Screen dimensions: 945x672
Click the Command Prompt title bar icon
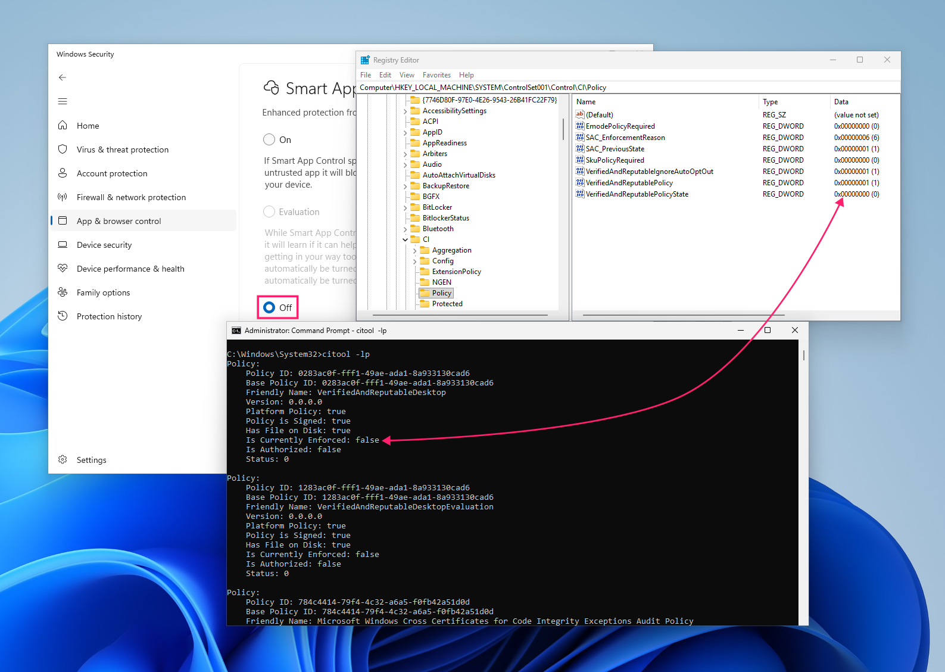[236, 331]
